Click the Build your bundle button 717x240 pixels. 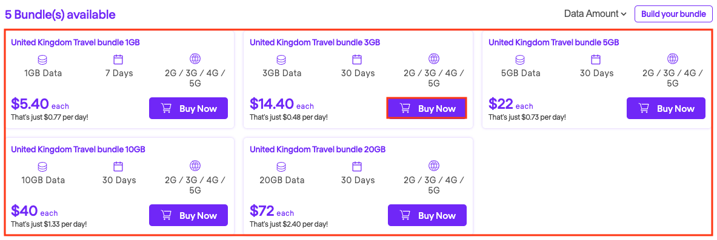pyautogui.click(x=673, y=14)
